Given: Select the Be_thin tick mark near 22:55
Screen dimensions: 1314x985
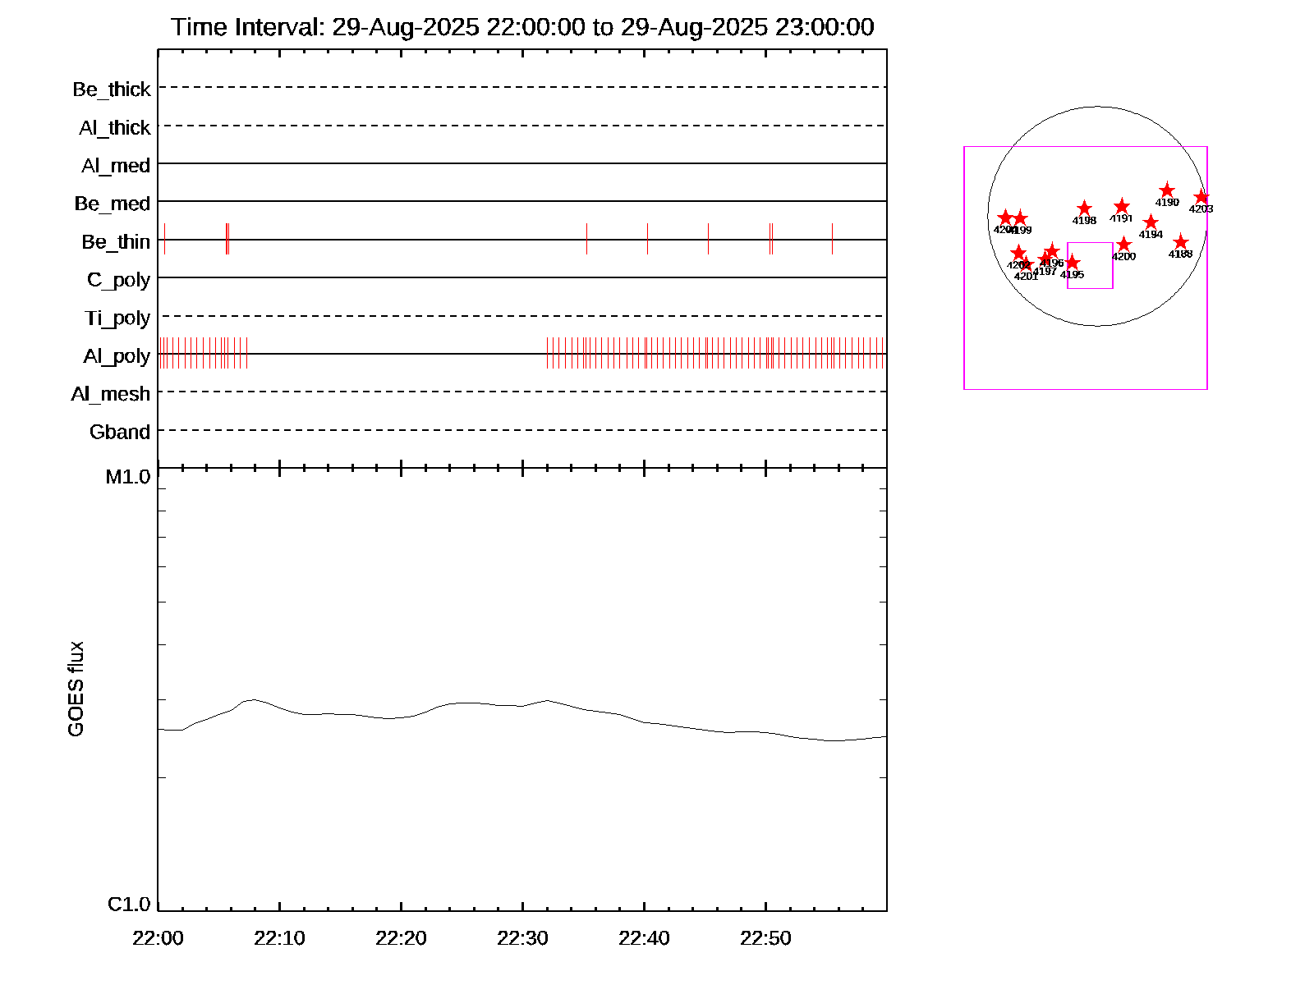Looking at the screenshot, I should pyautogui.click(x=832, y=239).
